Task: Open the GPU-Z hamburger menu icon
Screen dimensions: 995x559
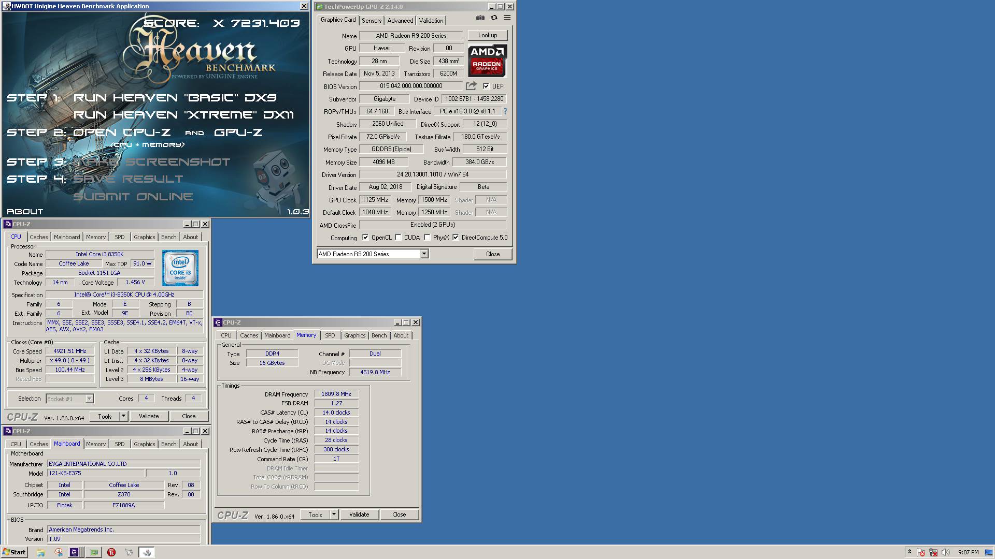Action: coord(507,18)
